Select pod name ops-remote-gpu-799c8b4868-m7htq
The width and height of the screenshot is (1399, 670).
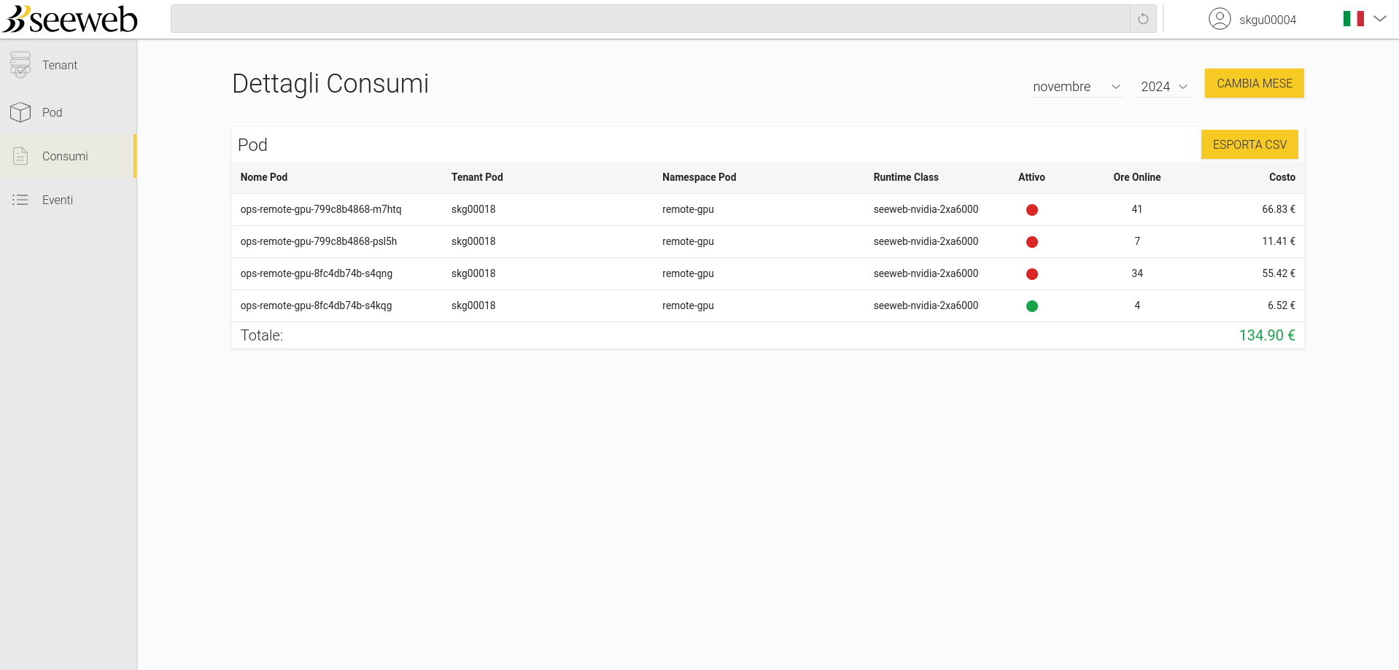321,209
